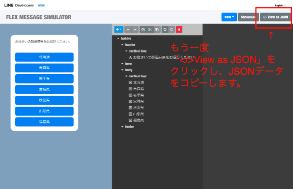
Task: Click the paste clipboard icon
Action: point(157,29)
